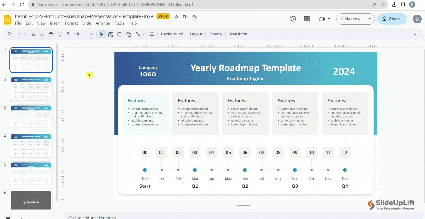Print the presentation
Screen dimensions: 425x219
coord(51,34)
